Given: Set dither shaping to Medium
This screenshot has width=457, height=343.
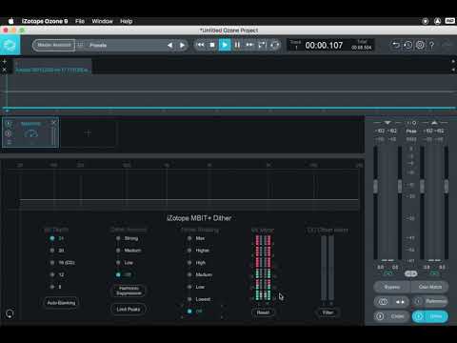Looking at the screenshot, I should coord(200,274).
